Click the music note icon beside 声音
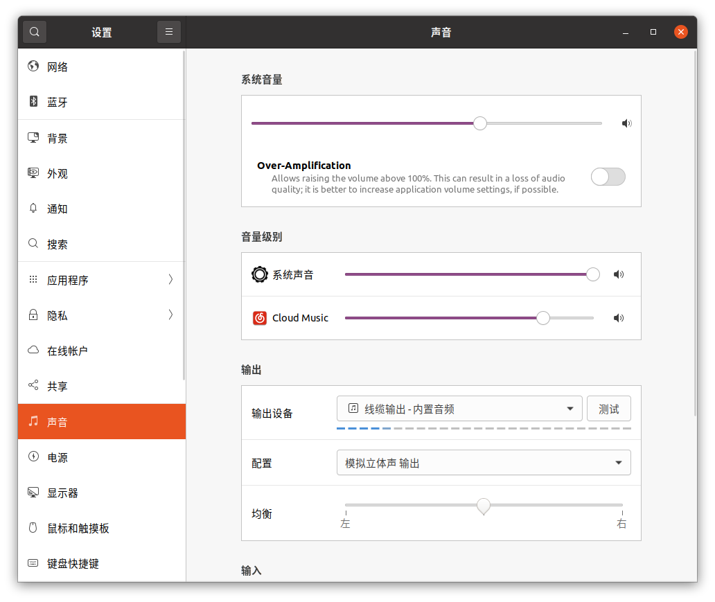The image size is (715, 602). coord(33,421)
